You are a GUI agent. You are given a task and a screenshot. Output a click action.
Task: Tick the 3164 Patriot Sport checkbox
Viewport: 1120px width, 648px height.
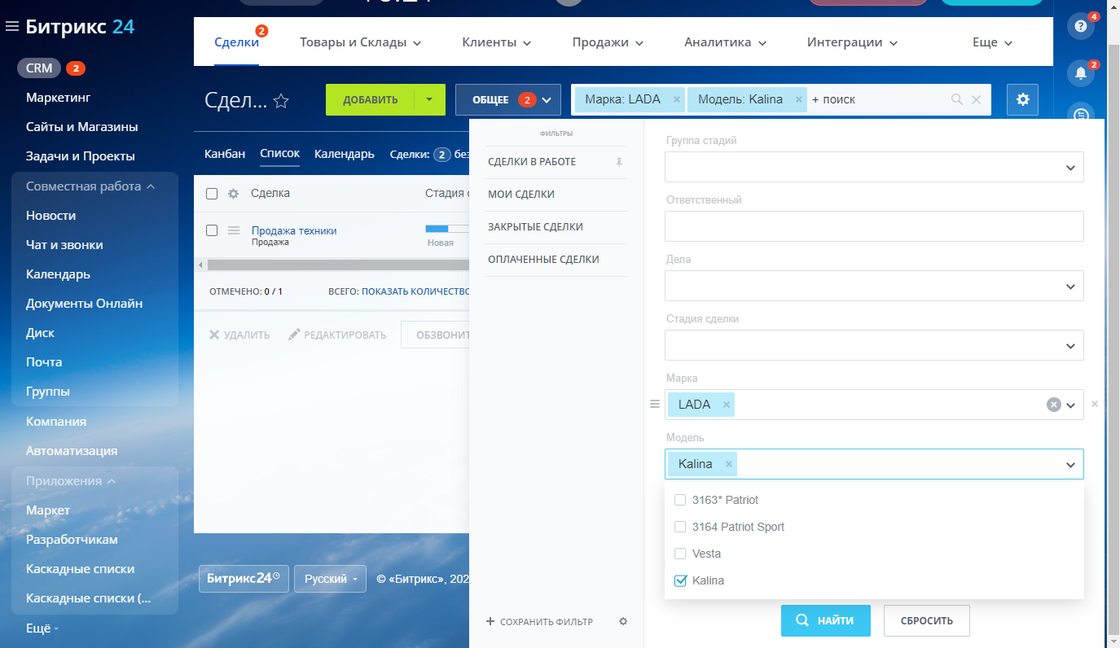[680, 527]
